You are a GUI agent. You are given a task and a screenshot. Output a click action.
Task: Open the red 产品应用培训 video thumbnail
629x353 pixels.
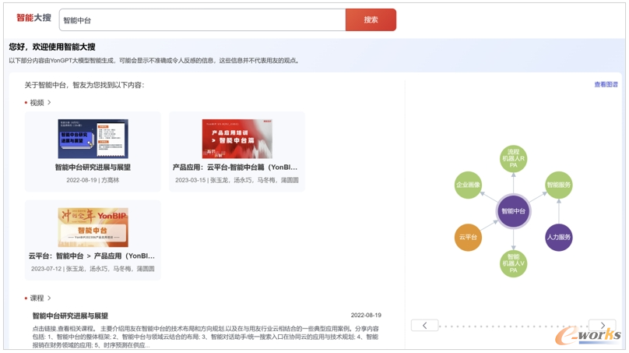237,139
